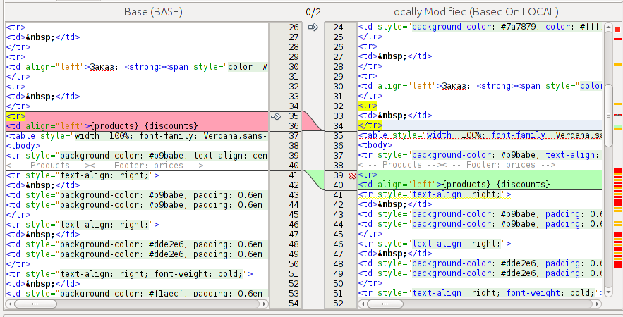Click the green <tr> line 39 in the Locally Modified pane
This screenshot has height=317, width=623.
[480, 175]
